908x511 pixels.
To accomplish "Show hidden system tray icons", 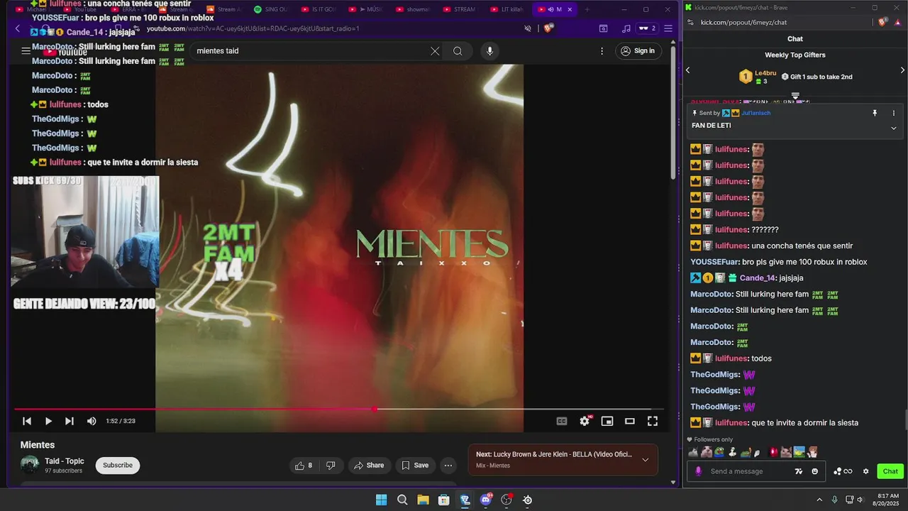I will pos(819,500).
